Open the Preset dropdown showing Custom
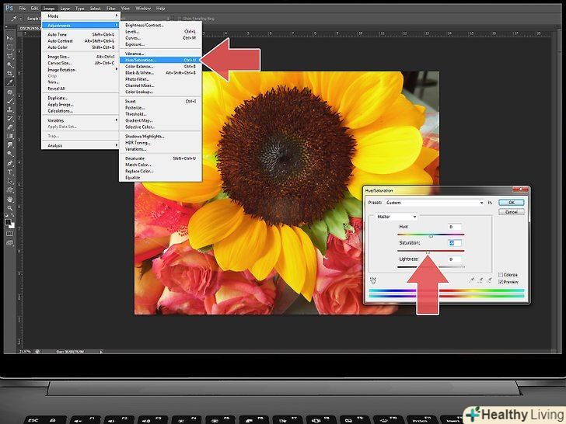Screen dimensions: 566x424 pos(434,203)
